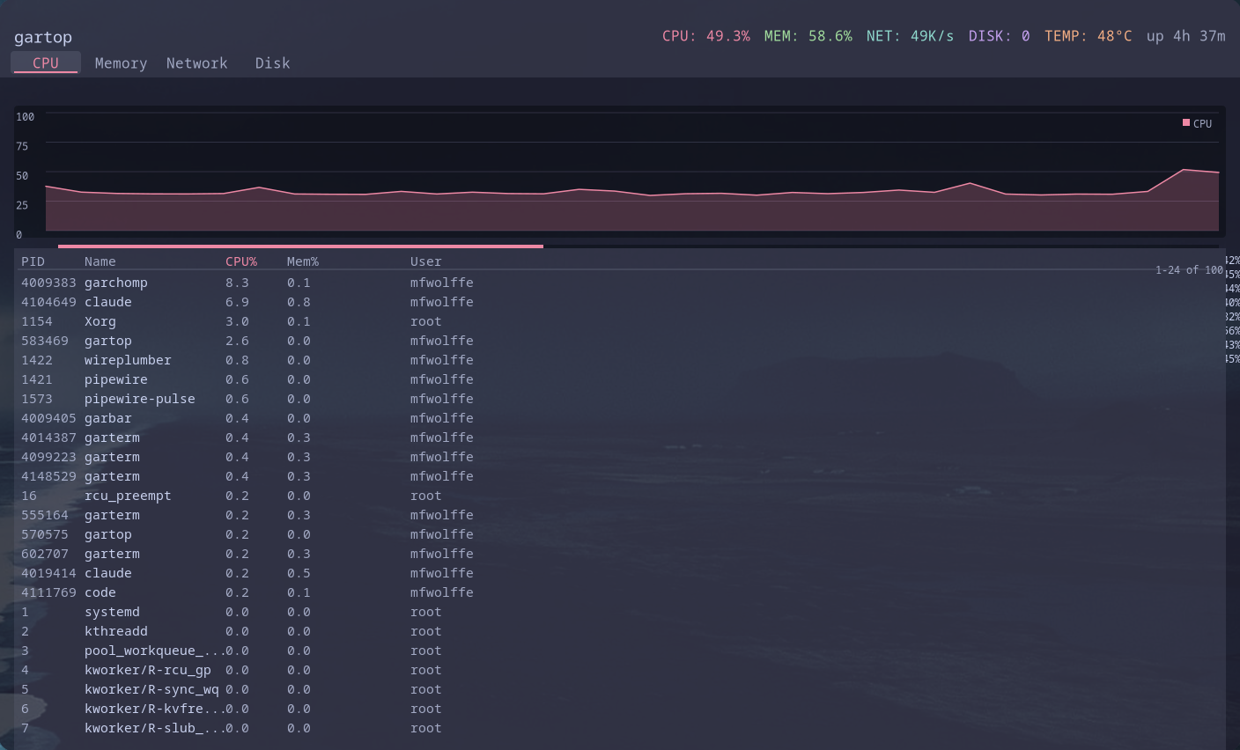Click the 1-24 of 100 pagination label
The image size is (1240, 750).
click(1191, 269)
